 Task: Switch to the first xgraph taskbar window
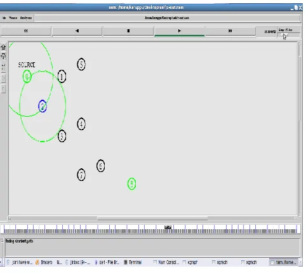(x=190, y=262)
